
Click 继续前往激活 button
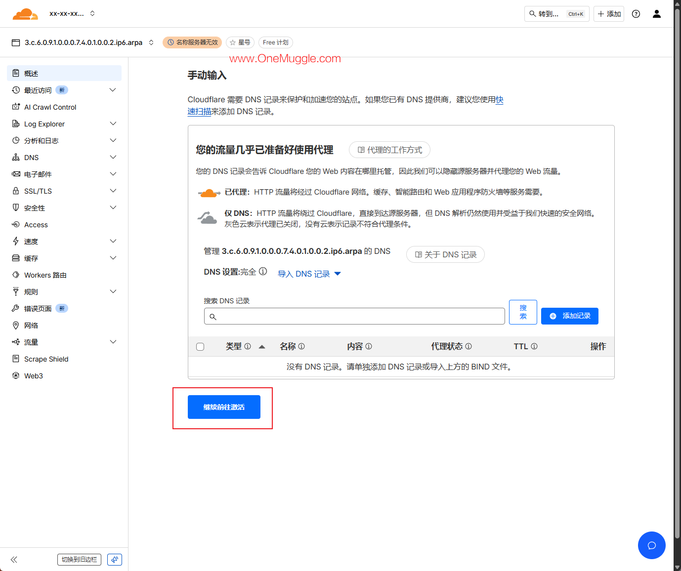pyautogui.click(x=224, y=407)
